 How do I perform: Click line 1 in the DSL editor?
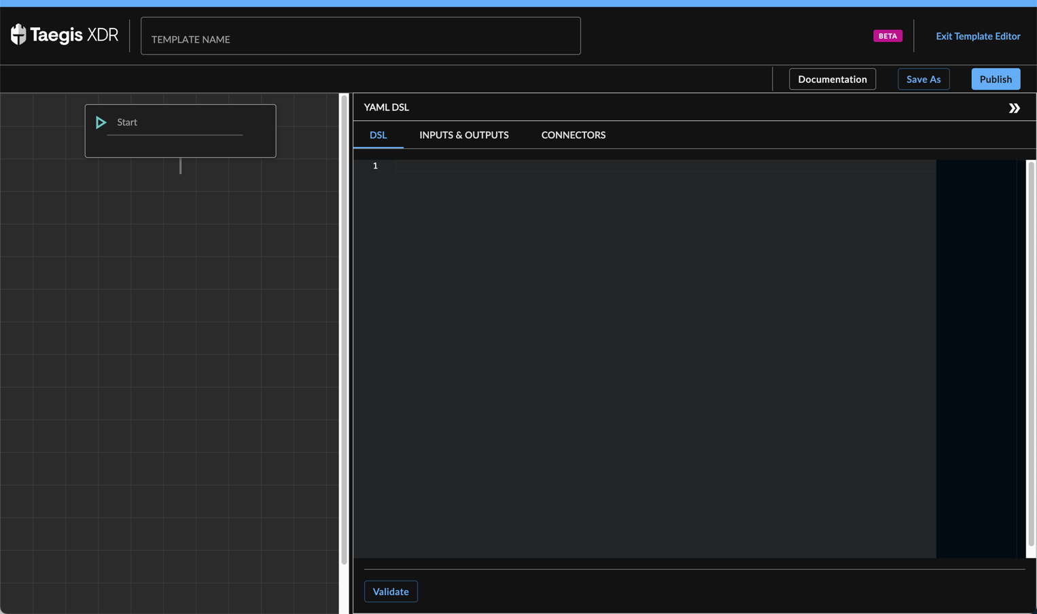pos(666,166)
